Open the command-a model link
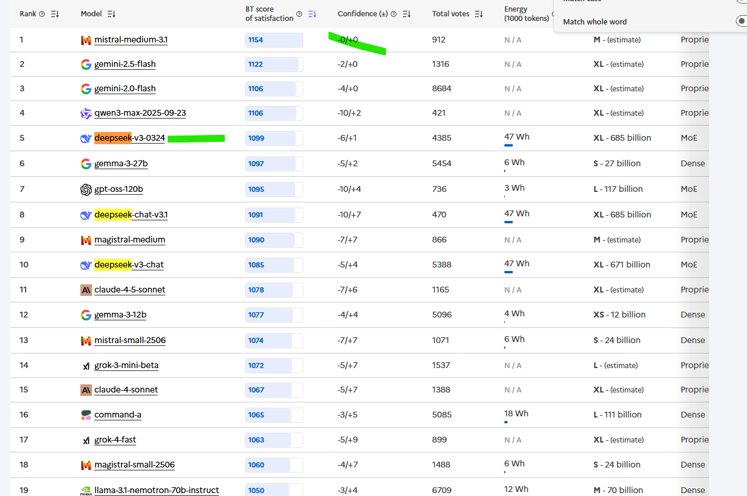This screenshot has height=496, width=747. click(x=118, y=415)
